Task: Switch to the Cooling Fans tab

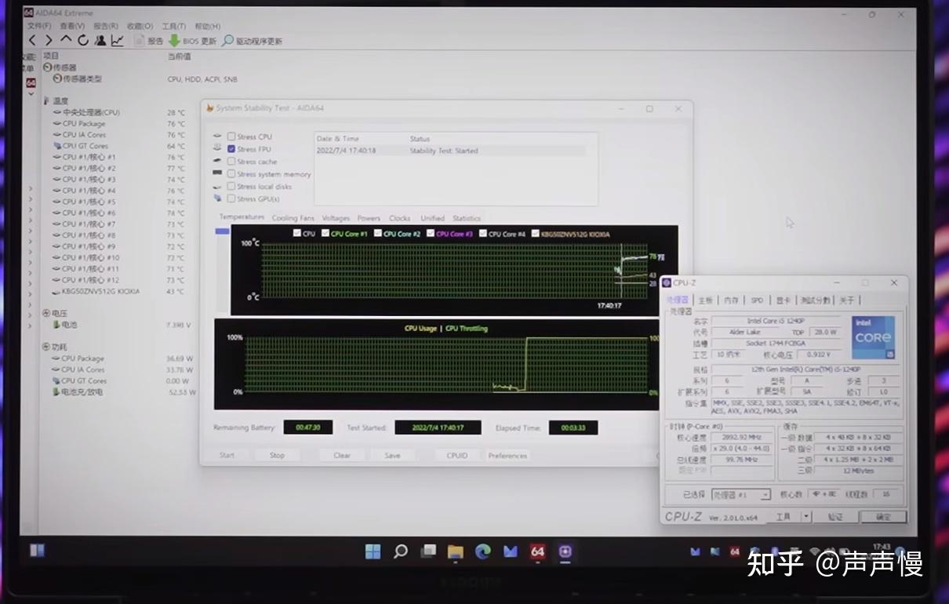Action: tap(293, 218)
